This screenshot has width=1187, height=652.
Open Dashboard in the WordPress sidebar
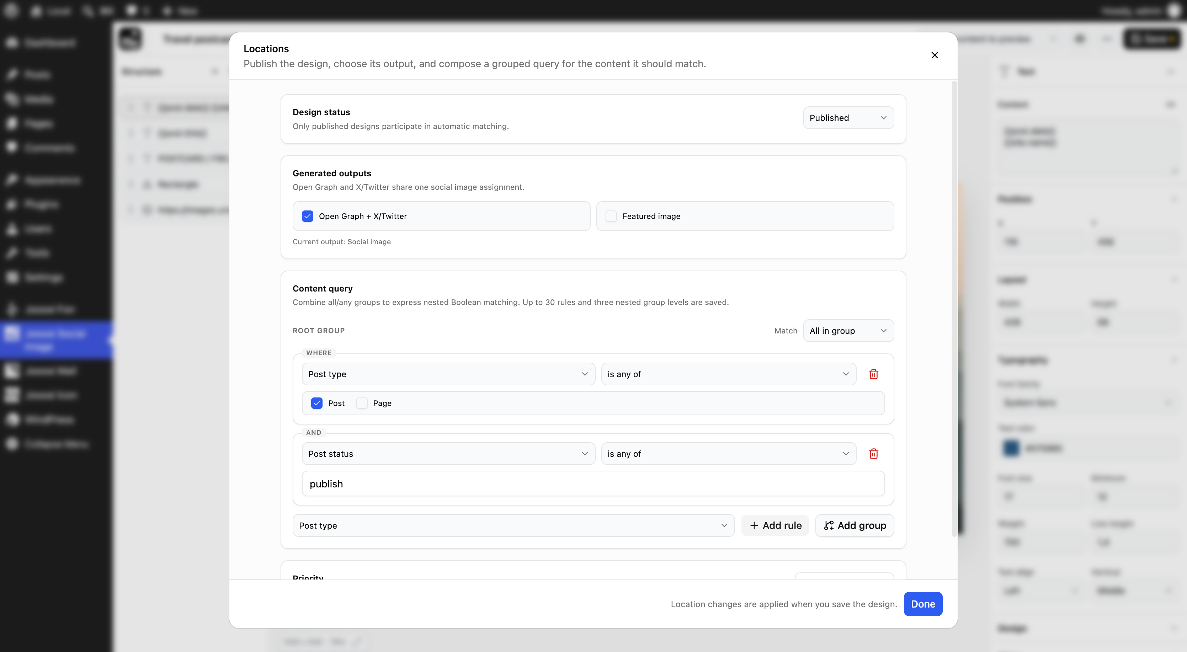(x=50, y=42)
